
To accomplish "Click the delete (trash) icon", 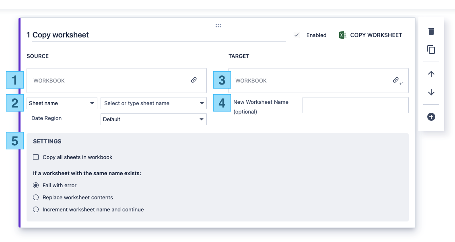I will (x=431, y=31).
